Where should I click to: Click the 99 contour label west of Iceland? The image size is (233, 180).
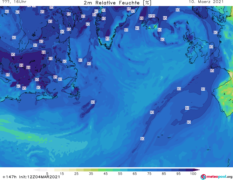pyautogui.click(x=141, y=18)
